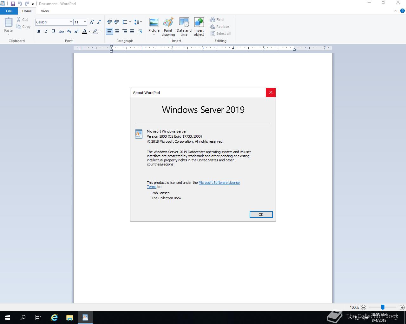Open the Paragraph settings icon
Screen dimensions: 406x324
pyautogui.click(x=140, y=31)
